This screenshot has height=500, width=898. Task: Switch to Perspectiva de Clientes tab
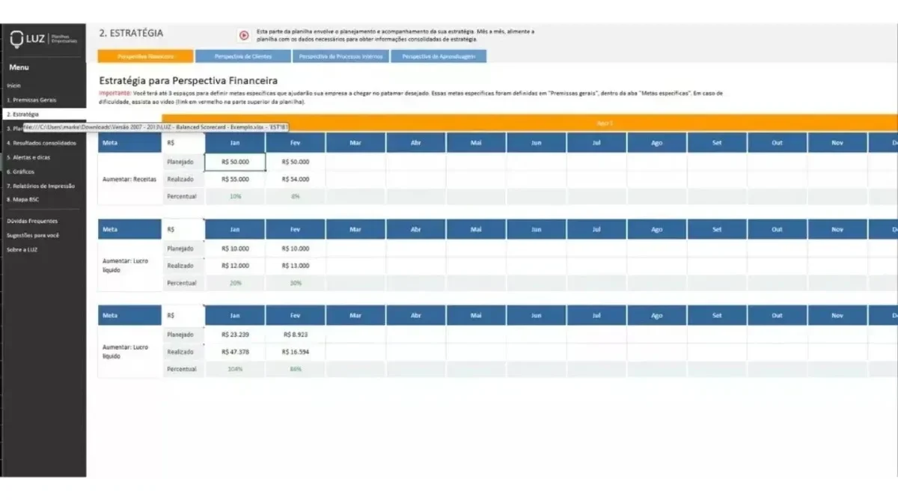click(242, 56)
